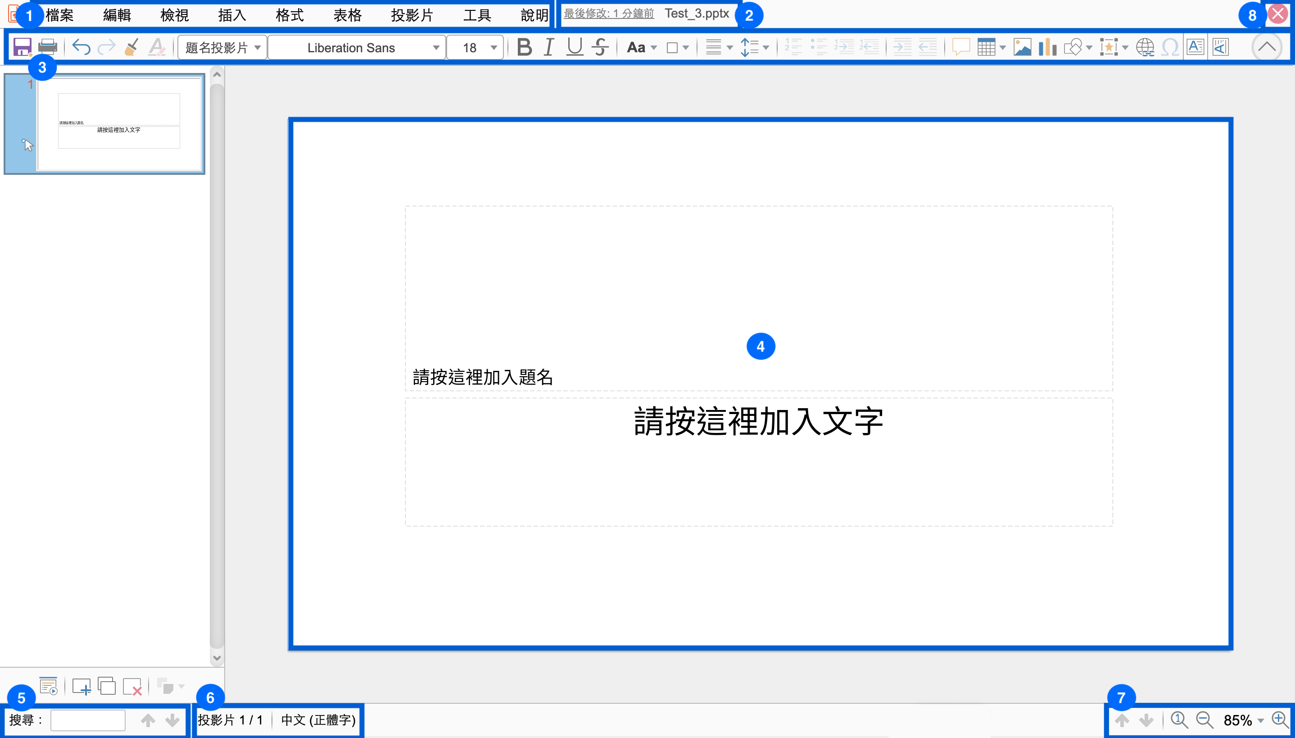Toggle underline formatting
1295x738 pixels.
pos(575,47)
